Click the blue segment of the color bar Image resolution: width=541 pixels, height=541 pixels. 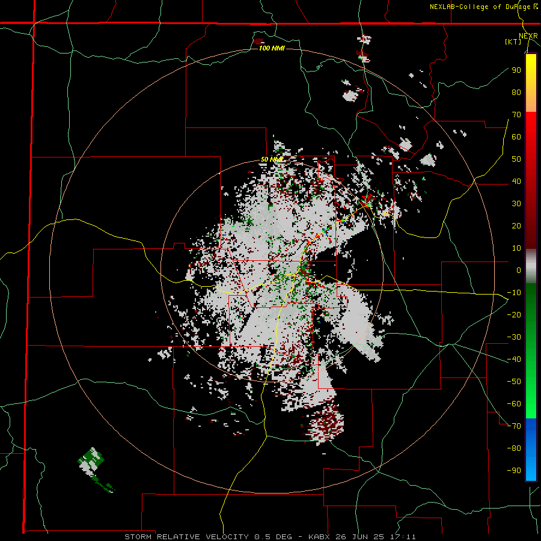531,449
